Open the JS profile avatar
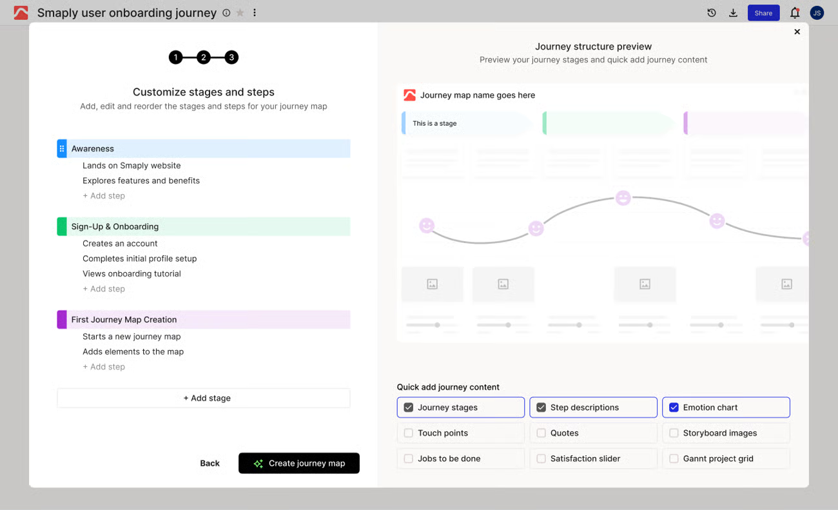Image resolution: width=838 pixels, height=510 pixels. (817, 12)
